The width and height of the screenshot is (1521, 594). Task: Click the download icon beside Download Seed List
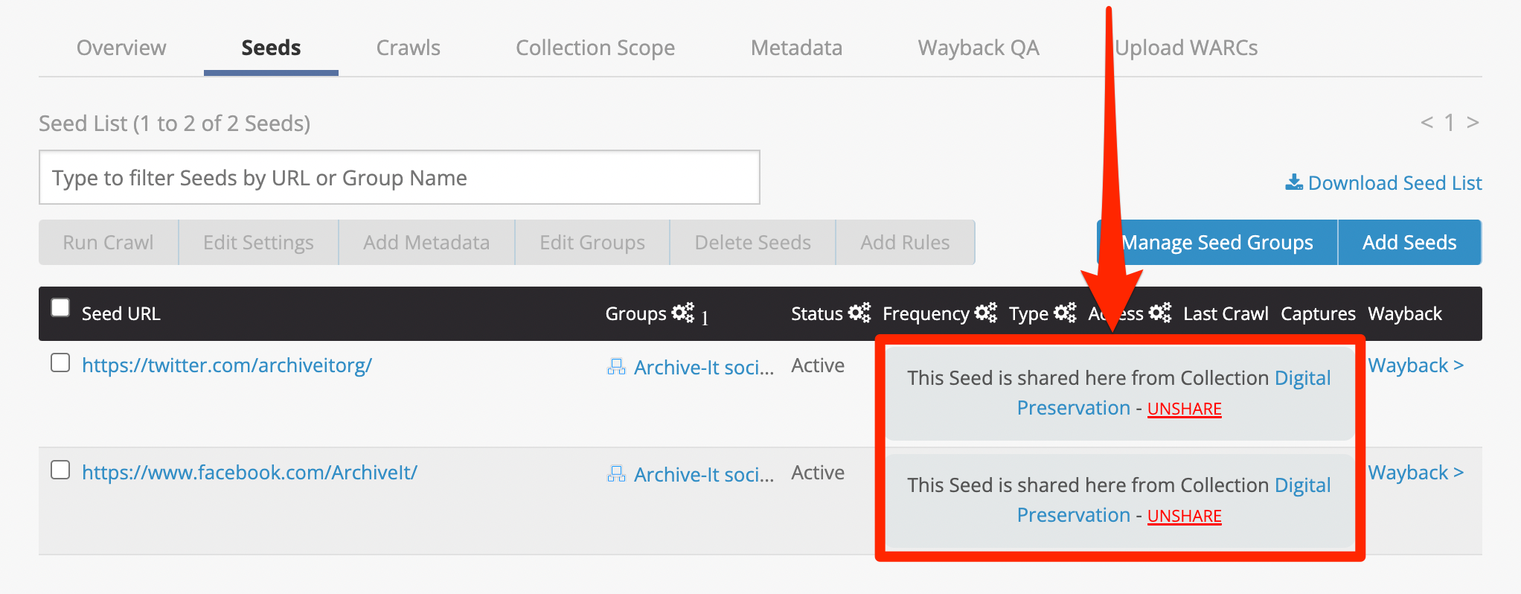(1293, 182)
